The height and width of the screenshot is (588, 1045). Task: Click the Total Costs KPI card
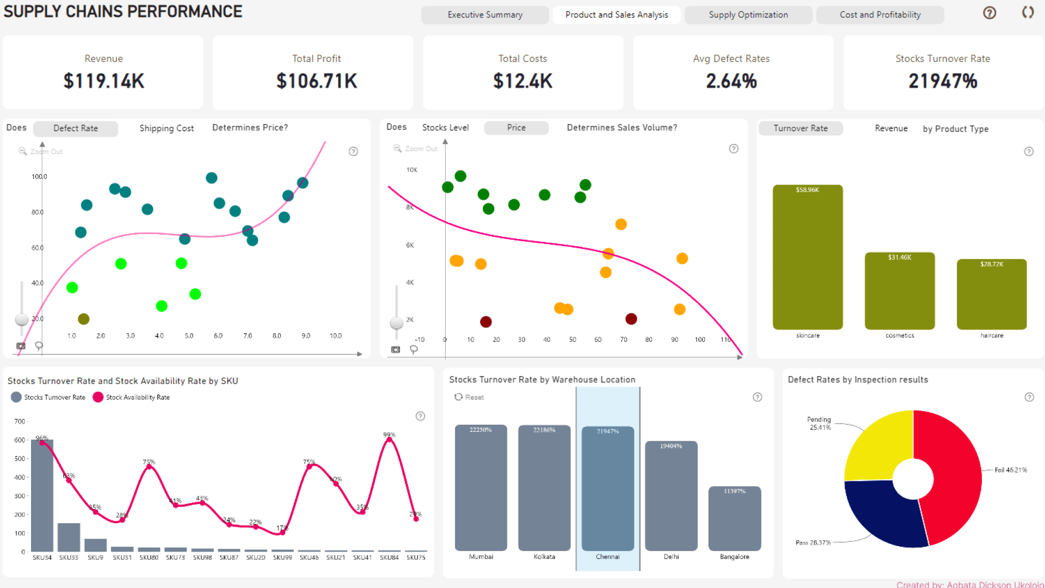523,72
